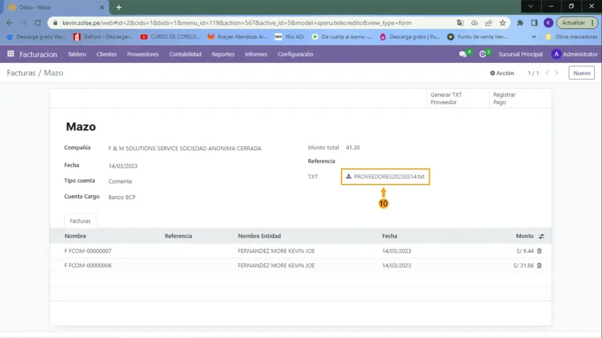This screenshot has height=338, width=602.
Task: Open column settings icon next to Monto
Action: [x=541, y=236]
